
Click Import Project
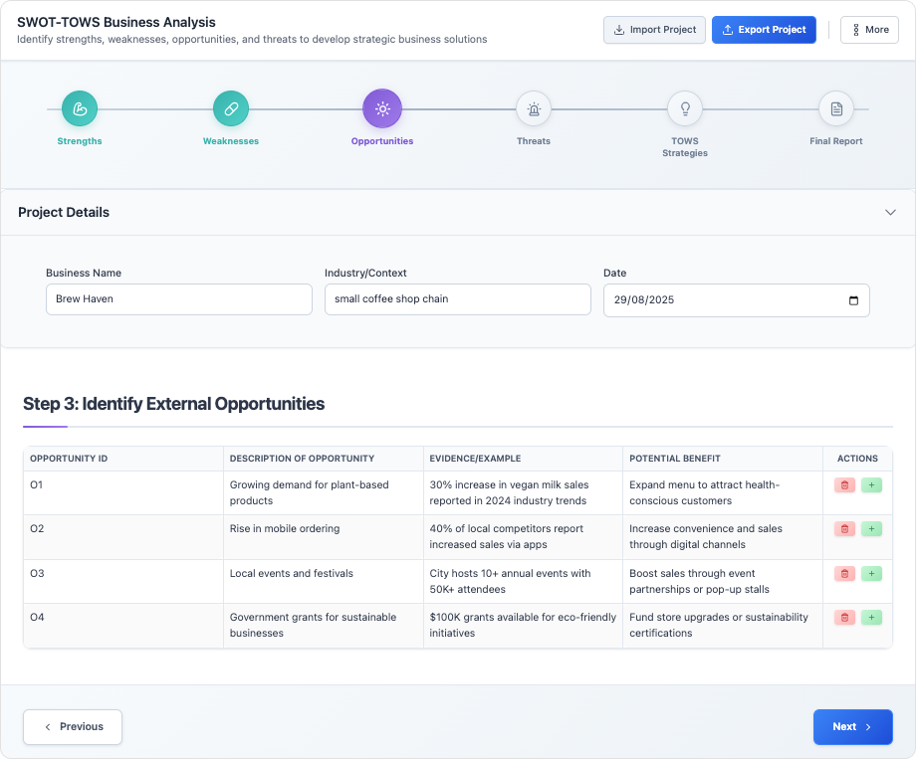click(x=654, y=30)
